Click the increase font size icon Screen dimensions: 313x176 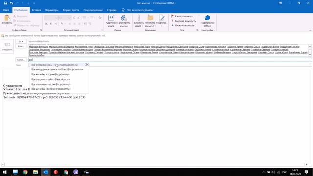pyautogui.click(x=74, y=18)
